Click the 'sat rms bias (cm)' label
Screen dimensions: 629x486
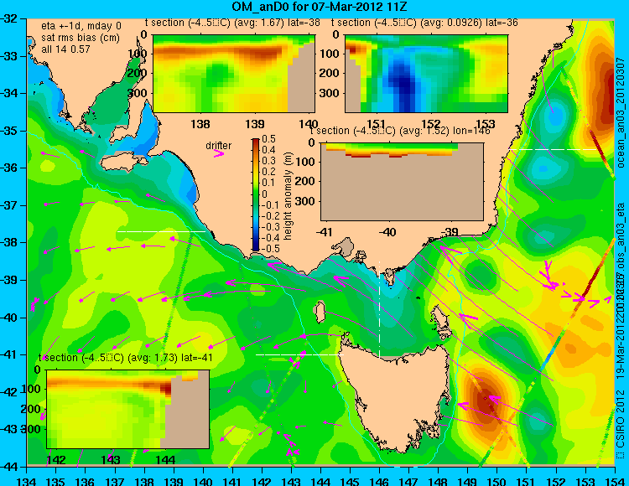coord(81,38)
